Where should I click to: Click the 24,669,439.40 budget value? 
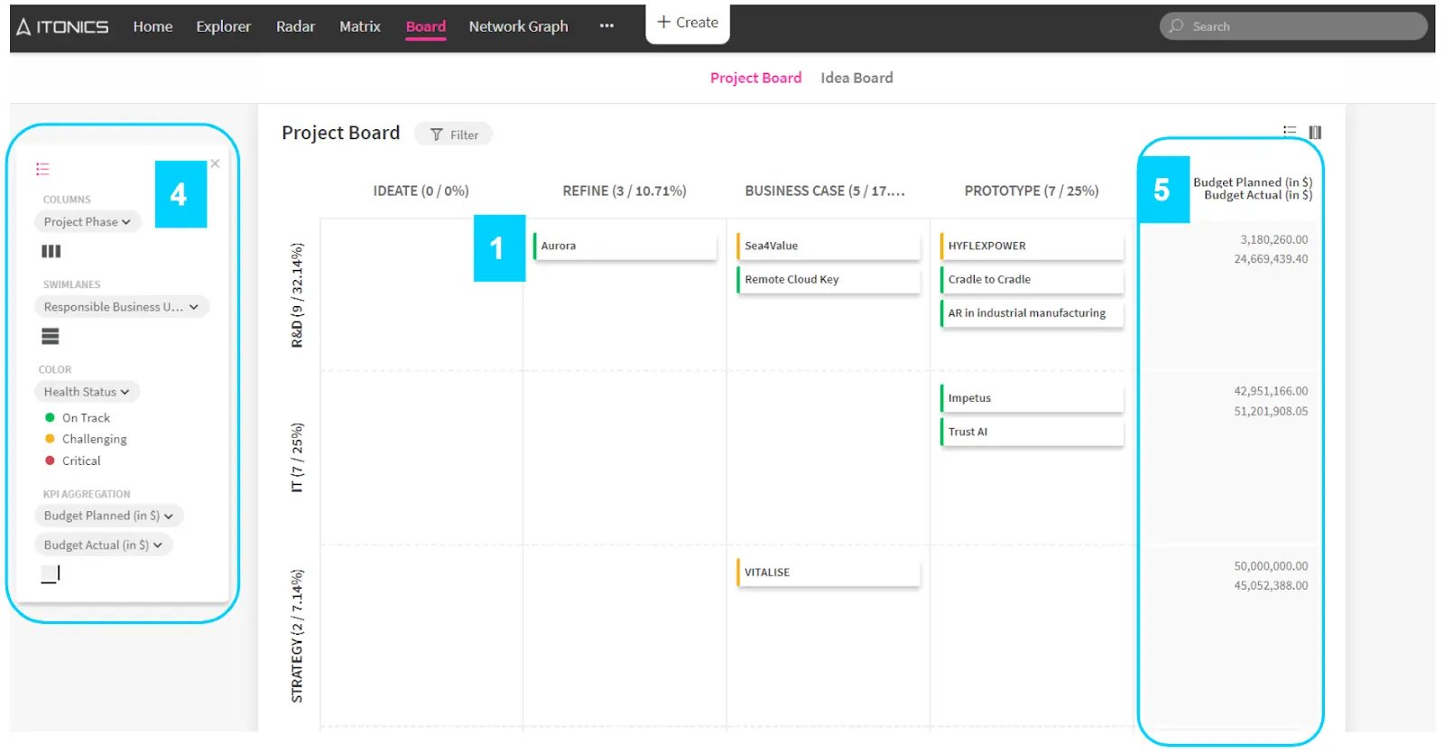point(1271,259)
